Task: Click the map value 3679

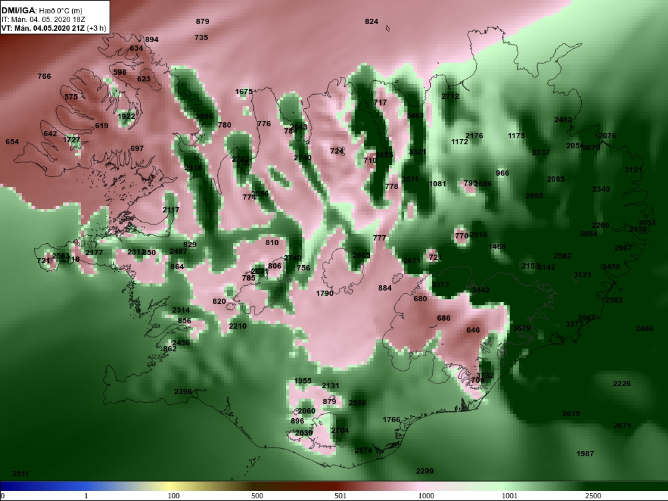Action: [x=522, y=328]
